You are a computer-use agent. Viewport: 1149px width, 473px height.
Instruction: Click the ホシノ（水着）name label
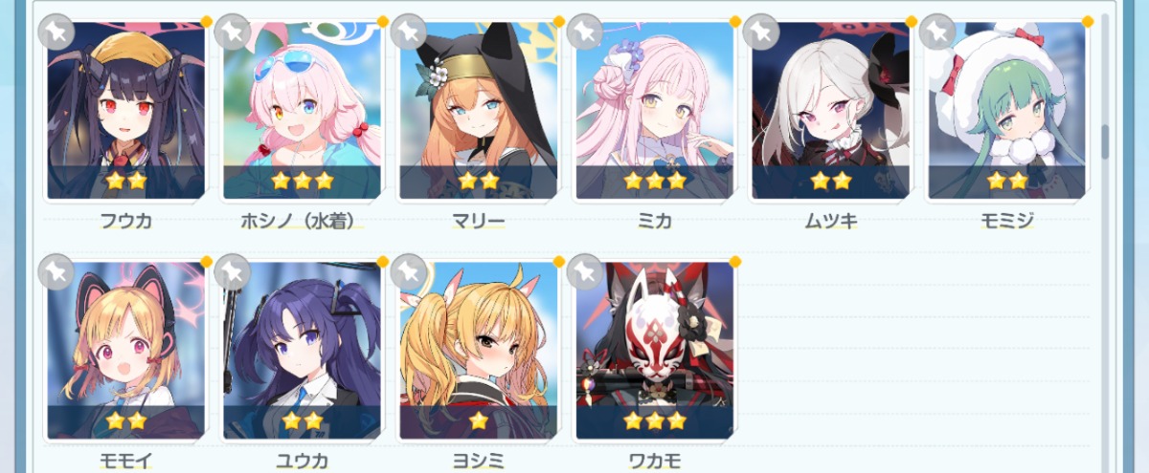(x=302, y=222)
